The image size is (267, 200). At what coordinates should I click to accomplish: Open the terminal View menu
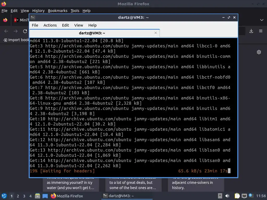pyautogui.click(x=78, y=25)
